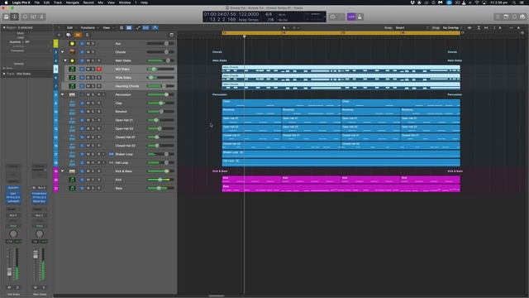Click the Bass track instrument icon
Viewport: 529px width, 298px height.
pyautogui.click(x=72, y=188)
